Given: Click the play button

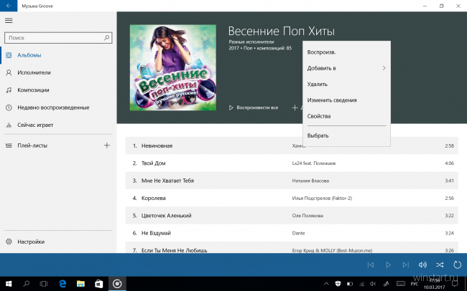Looking at the screenshot, I should (388, 264).
